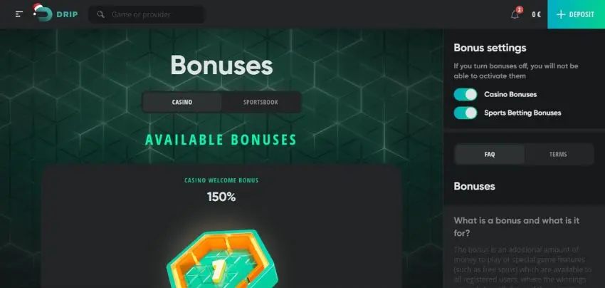Click the Deposit button
The height and width of the screenshot is (288, 605).
[x=576, y=14]
